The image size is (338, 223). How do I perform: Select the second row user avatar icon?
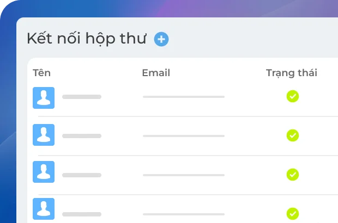[44, 135]
